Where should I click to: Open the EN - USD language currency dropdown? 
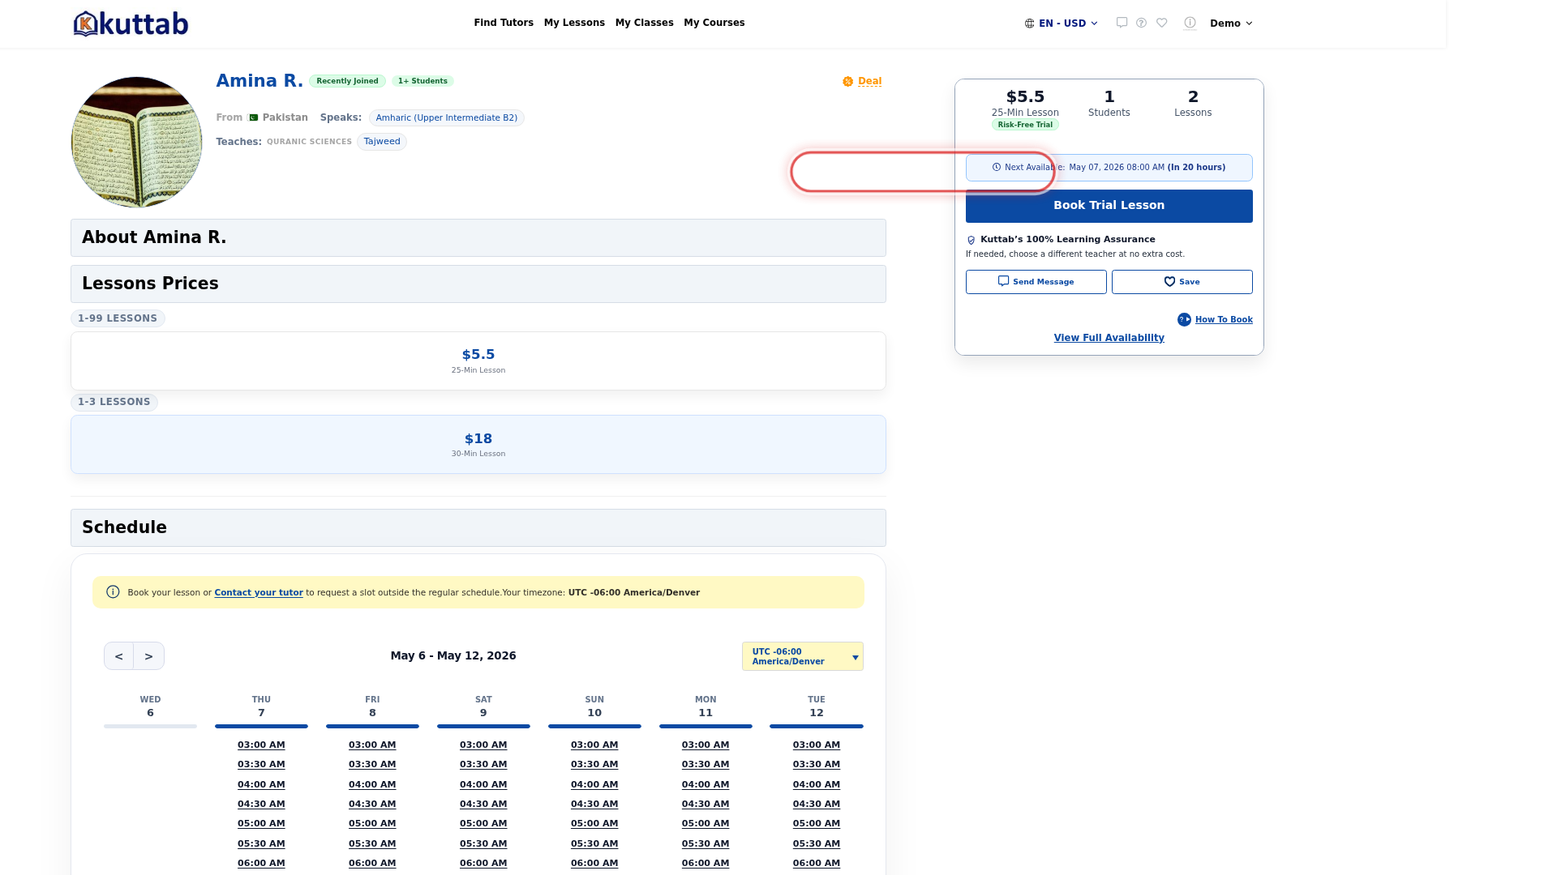click(1061, 23)
